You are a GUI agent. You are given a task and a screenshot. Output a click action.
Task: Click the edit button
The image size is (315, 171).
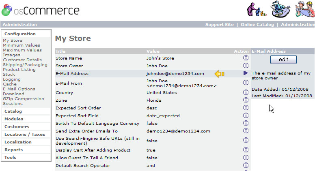[283, 60]
